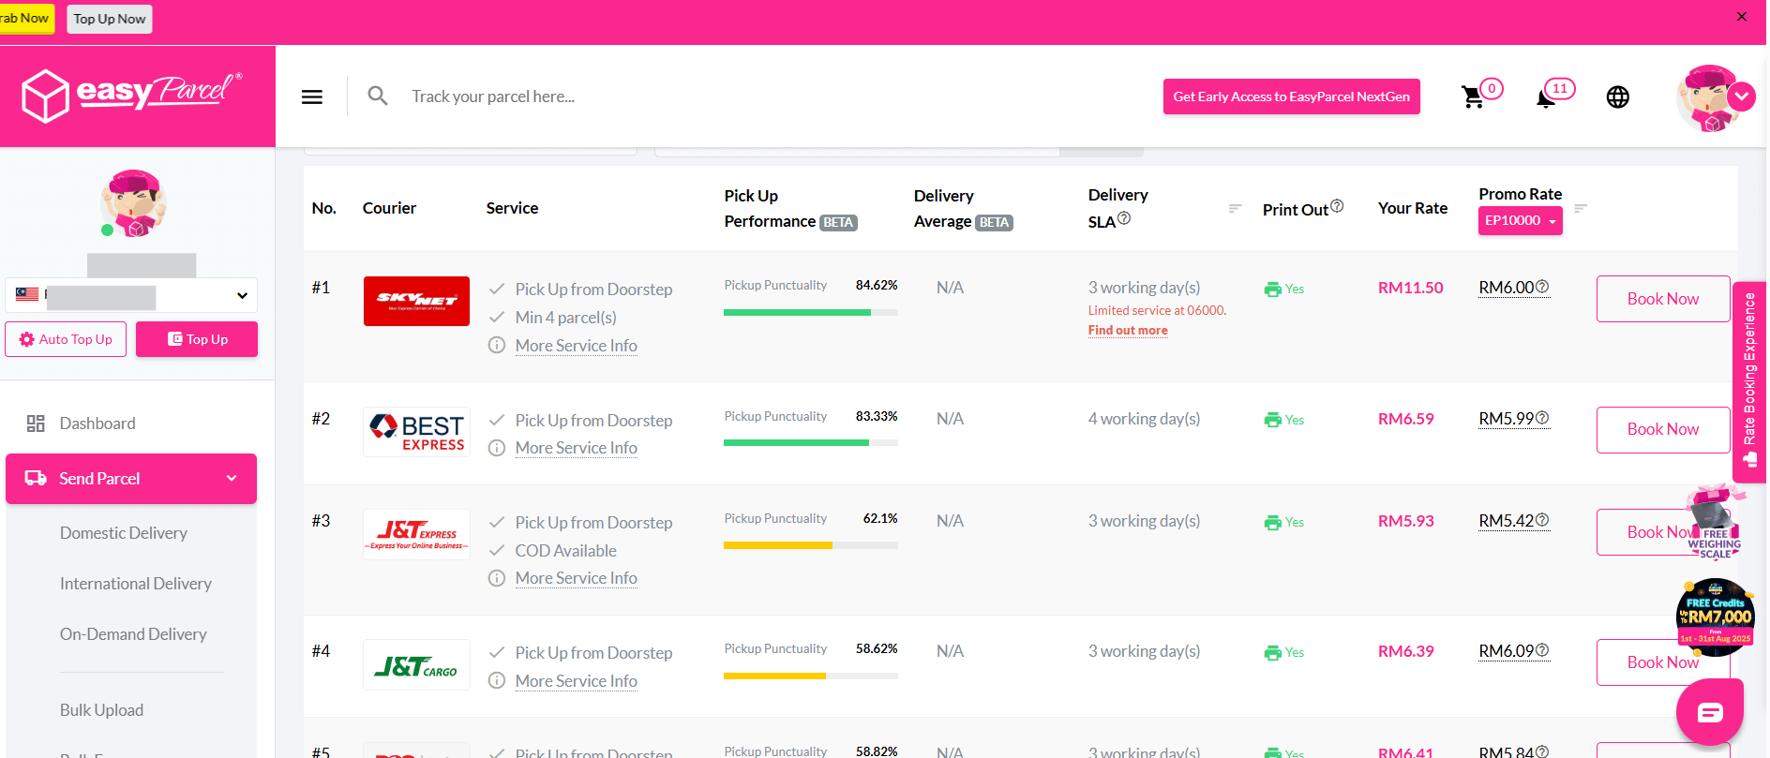Click the Promo Rate sort icon

1581,208
